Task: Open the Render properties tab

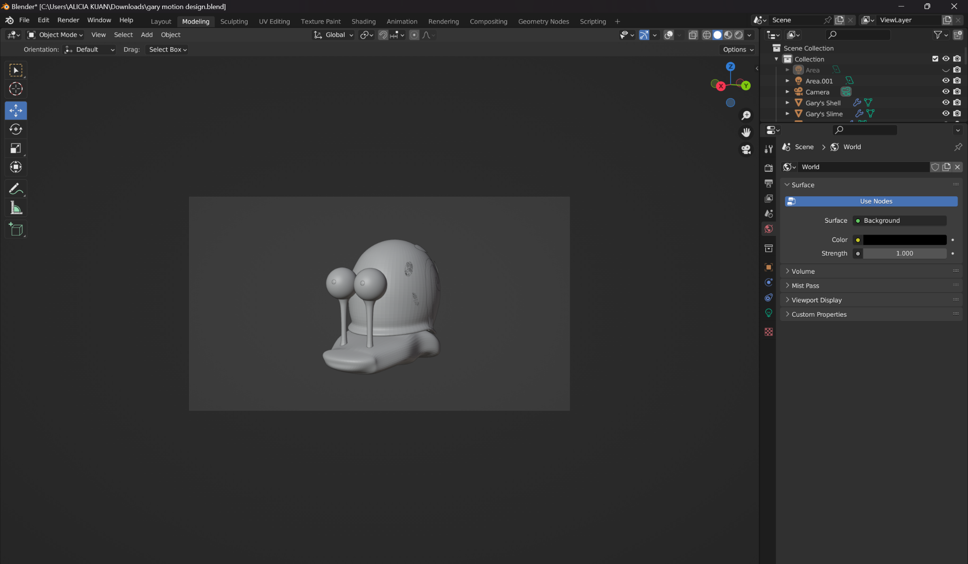Action: tap(769, 168)
